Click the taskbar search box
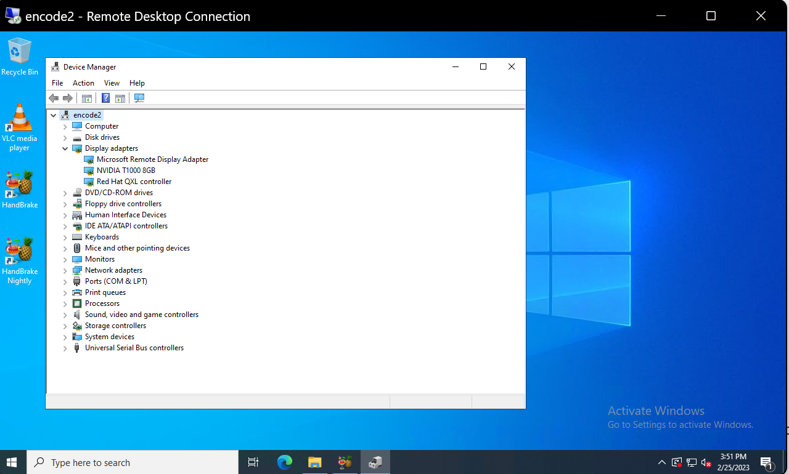 (x=133, y=462)
